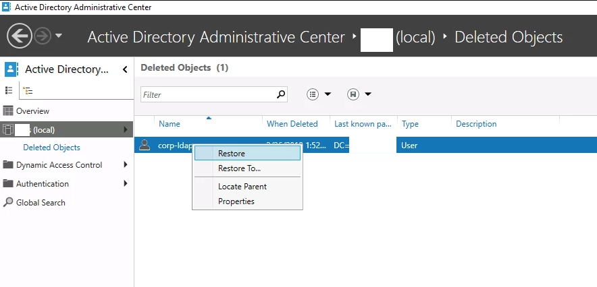Image resolution: width=597 pixels, height=287 pixels.
Task: Click the forward navigation arrow button
Action: [x=43, y=36]
